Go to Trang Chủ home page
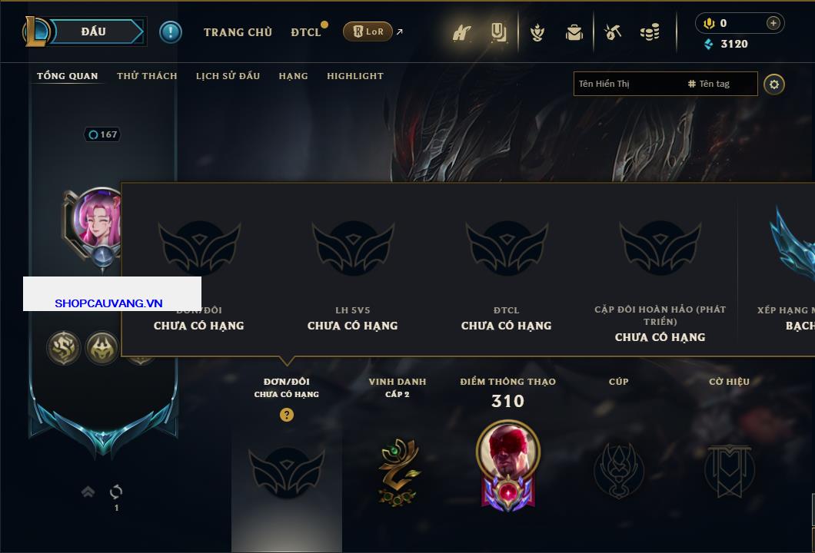815x553 pixels. tap(238, 32)
